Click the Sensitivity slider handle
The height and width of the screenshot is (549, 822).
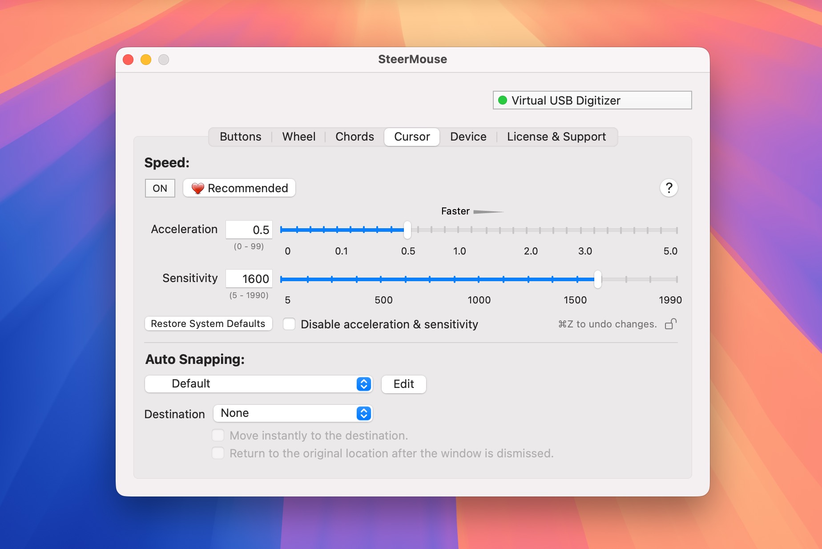pos(598,279)
